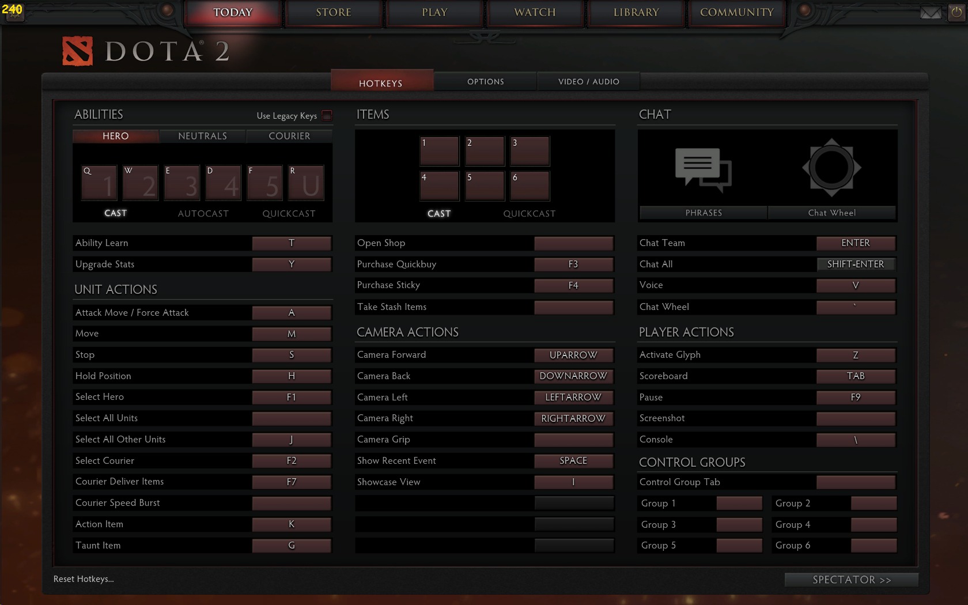Rebind Activate Glyph key Z

pyautogui.click(x=856, y=355)
